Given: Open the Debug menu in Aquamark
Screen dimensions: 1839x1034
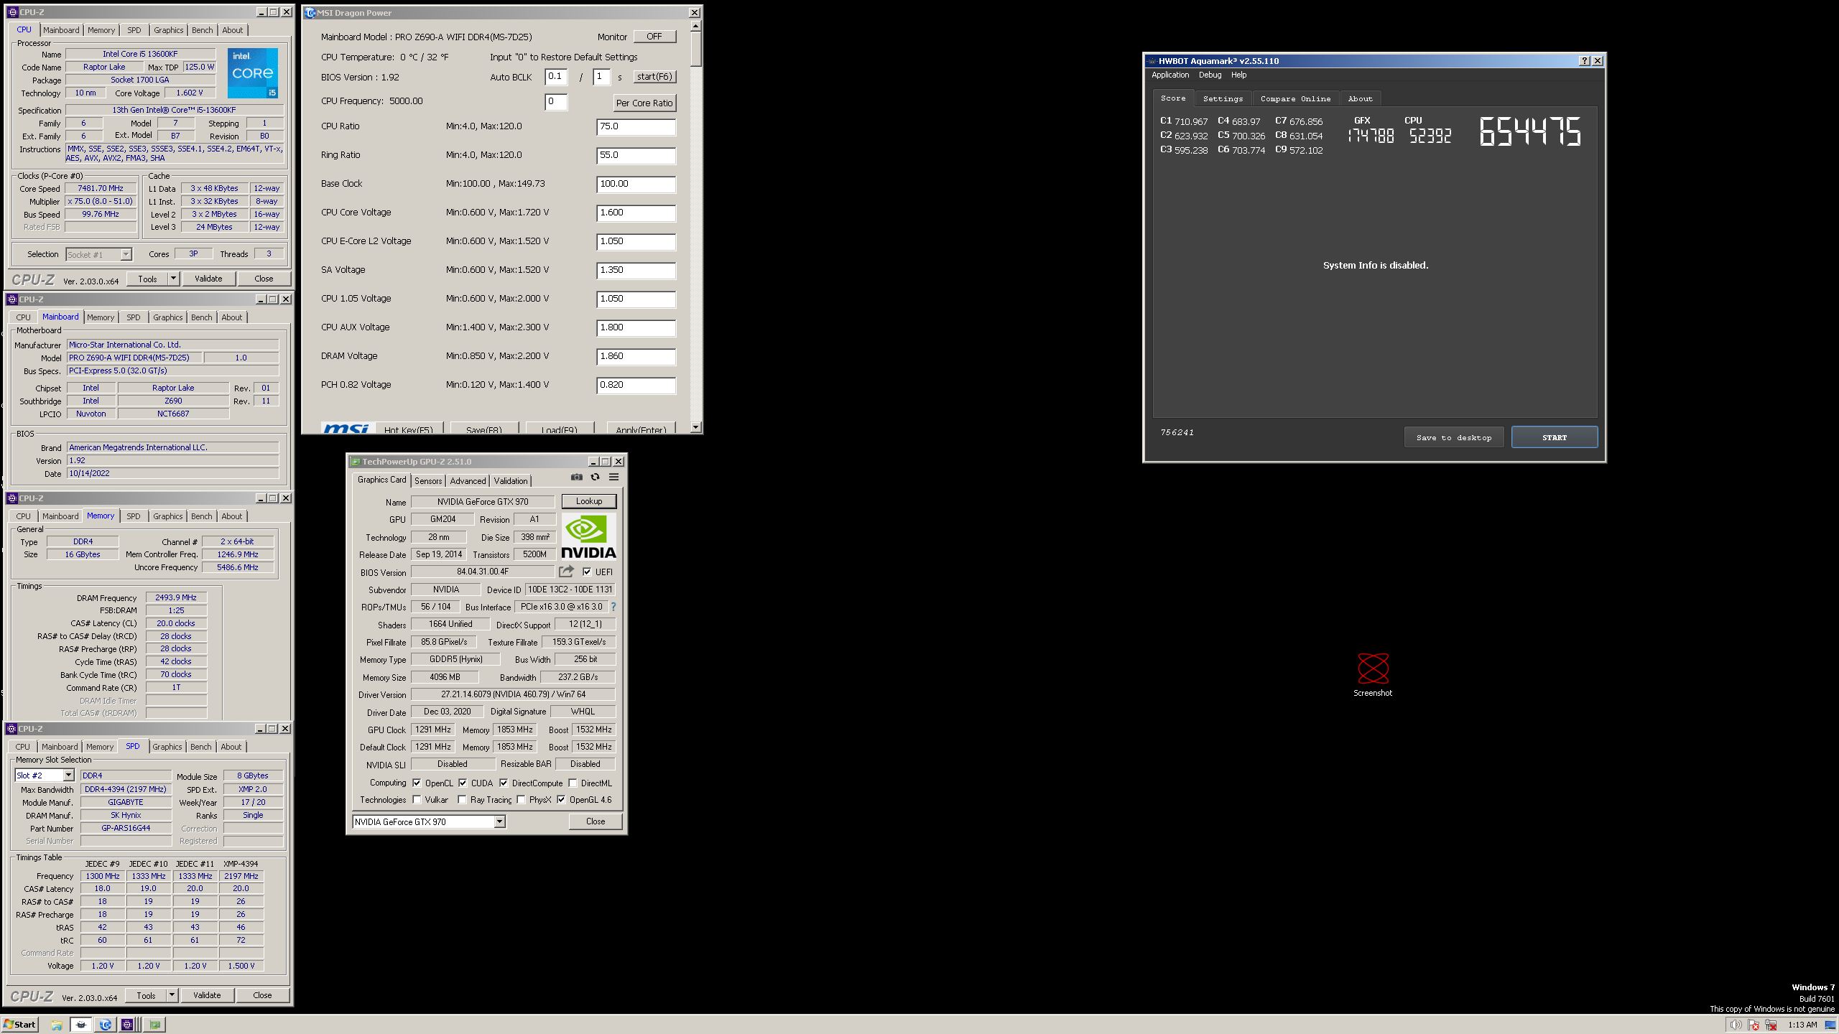Looking at the screenshot, I should [x=1210, y=75].
